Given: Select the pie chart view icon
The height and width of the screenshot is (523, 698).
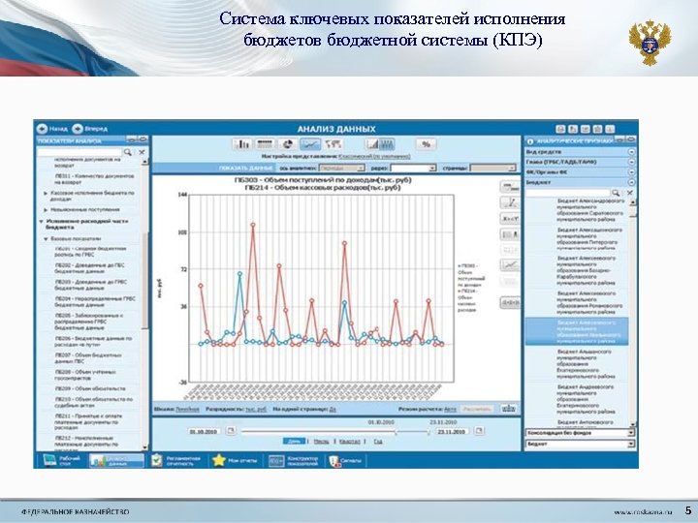Looking at the screenshot, I should (x=288, y=144).
